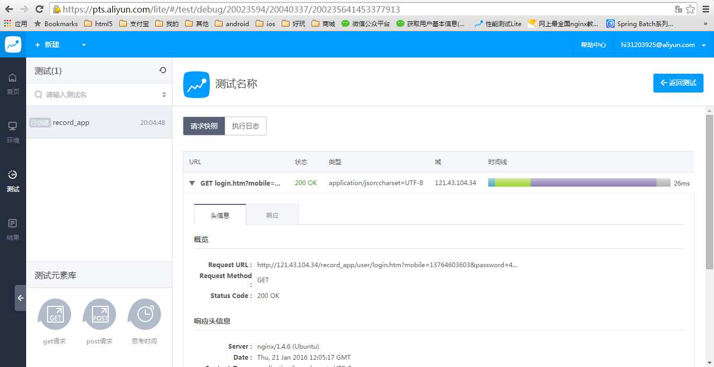Click the 时间线 column header
This screenshot has width=714, height=367.
point(498,162)
